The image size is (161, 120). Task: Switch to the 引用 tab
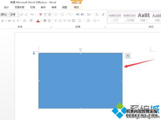(x=33, y=7)
